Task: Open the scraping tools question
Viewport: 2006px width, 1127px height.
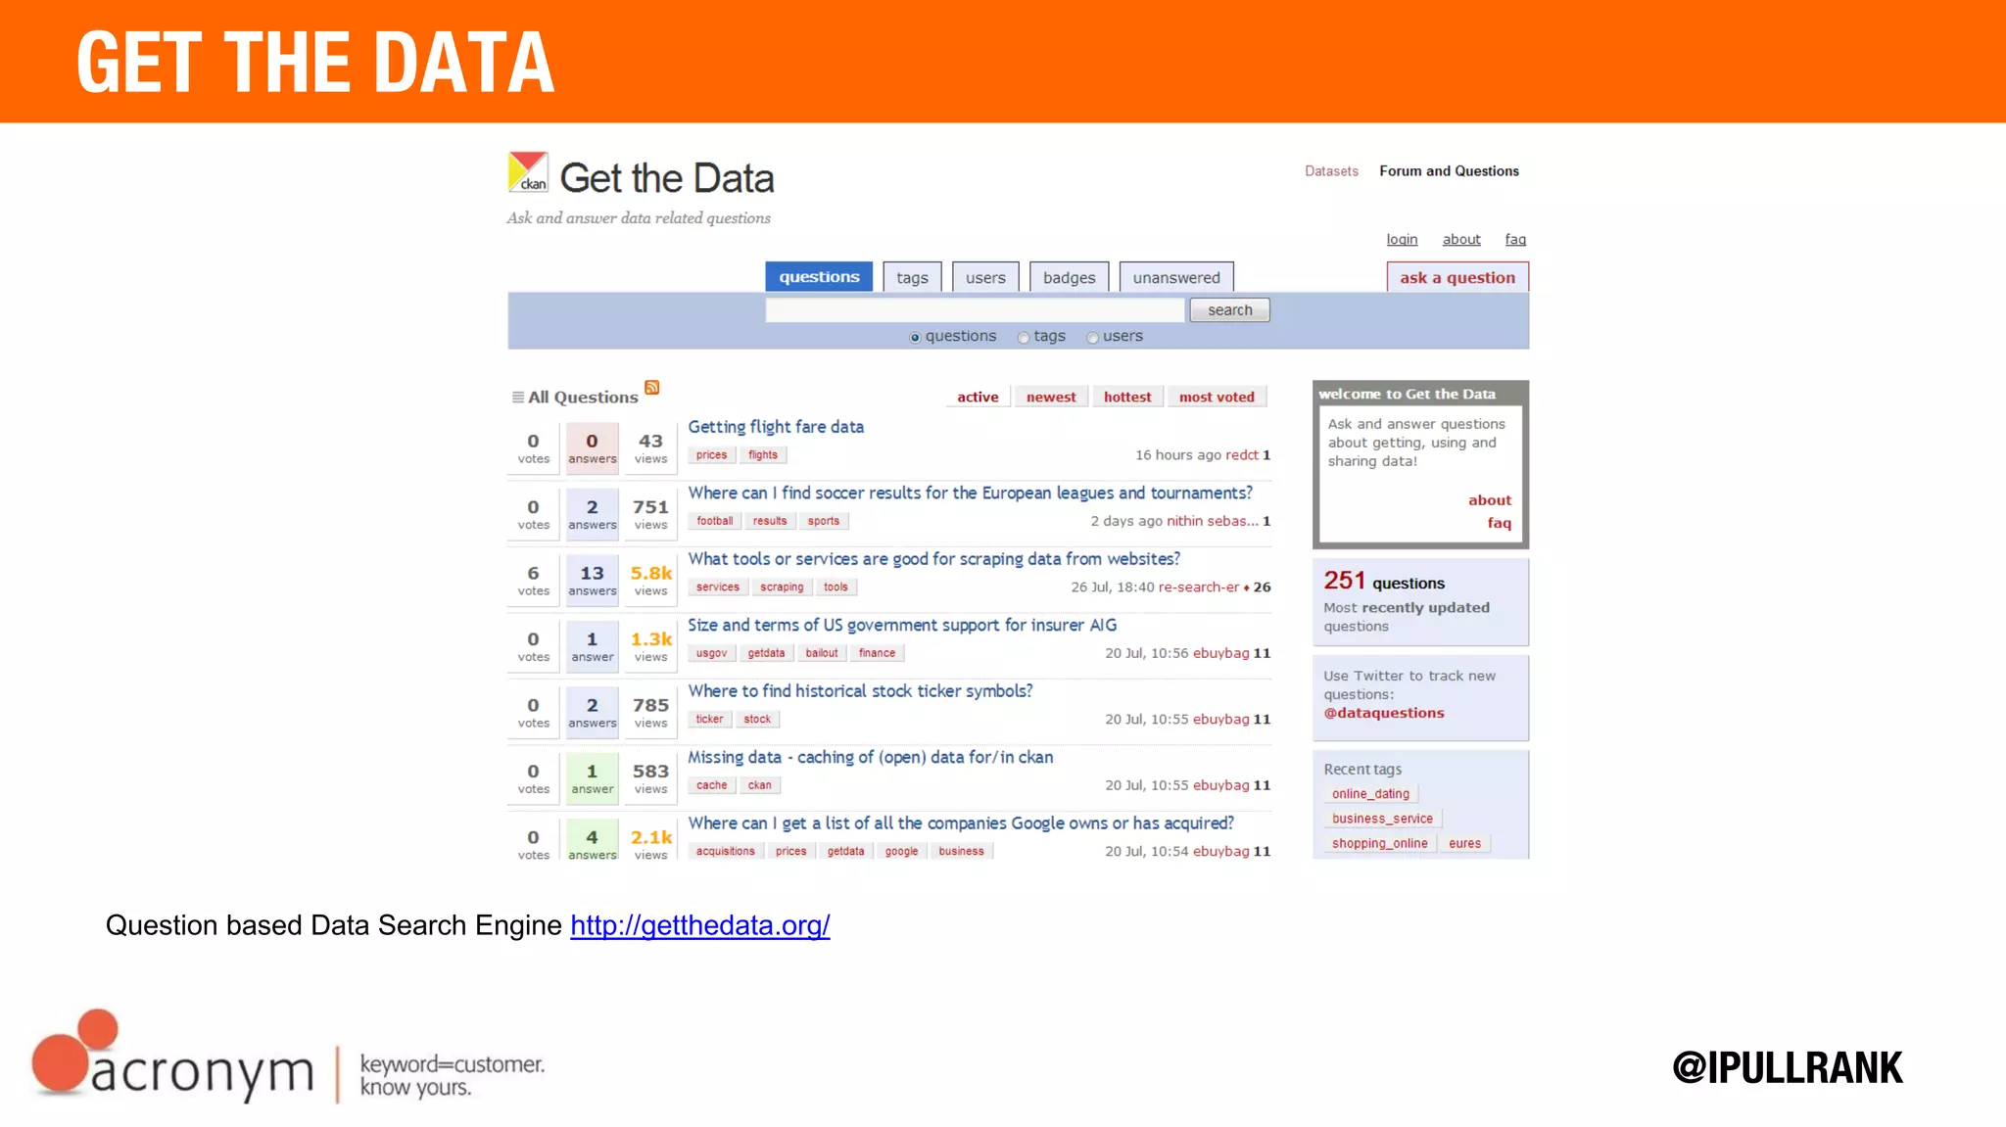Action: point(933,559)
